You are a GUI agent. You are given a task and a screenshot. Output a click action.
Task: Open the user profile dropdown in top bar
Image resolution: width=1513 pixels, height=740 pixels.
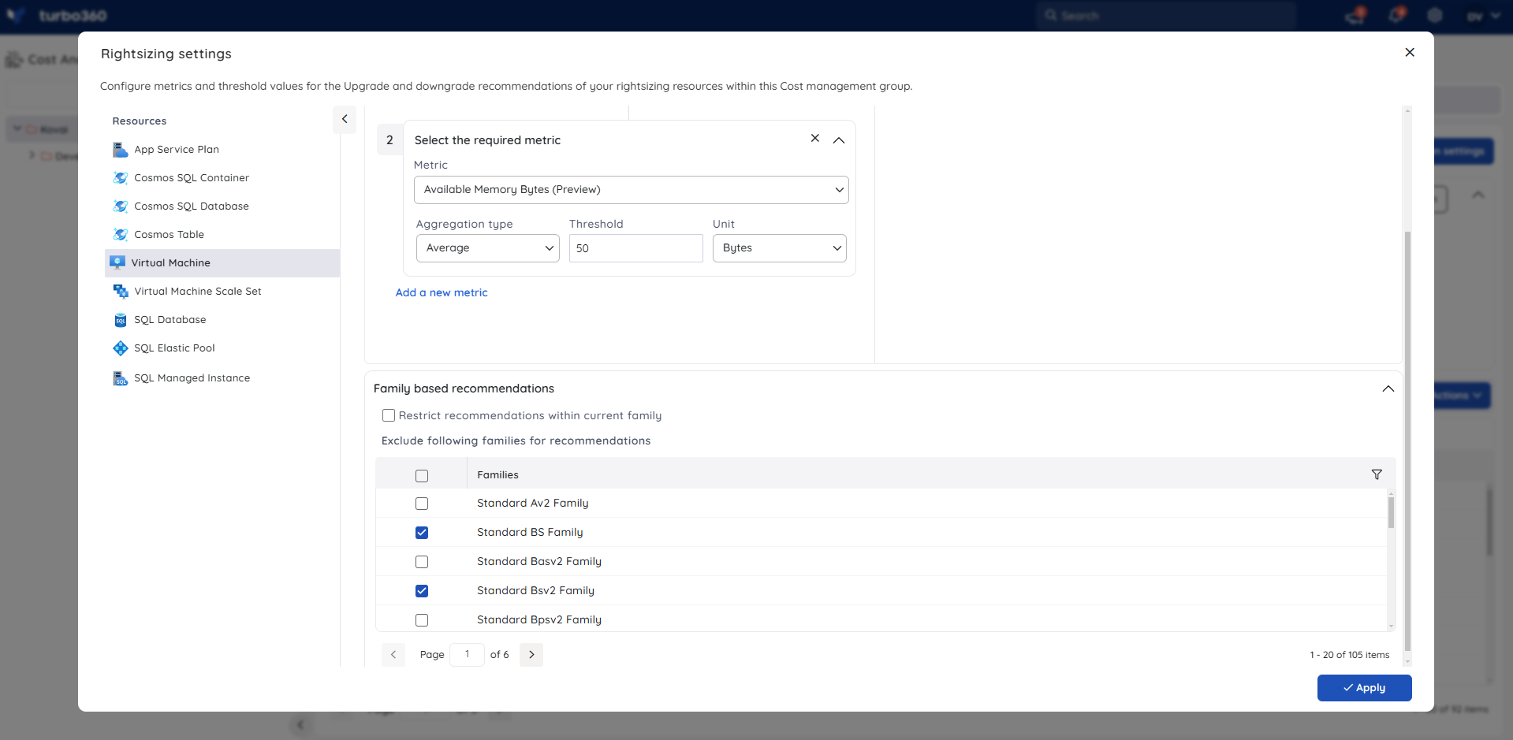[x=1483, y=16]
